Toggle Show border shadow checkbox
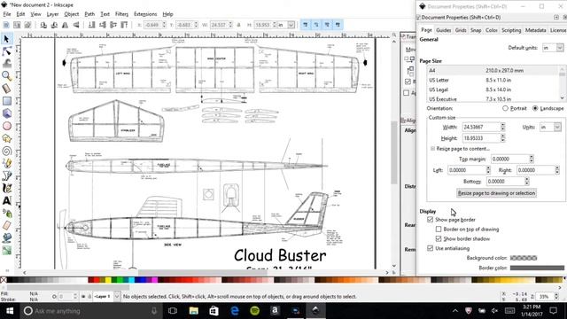 [x=439, y=238]
